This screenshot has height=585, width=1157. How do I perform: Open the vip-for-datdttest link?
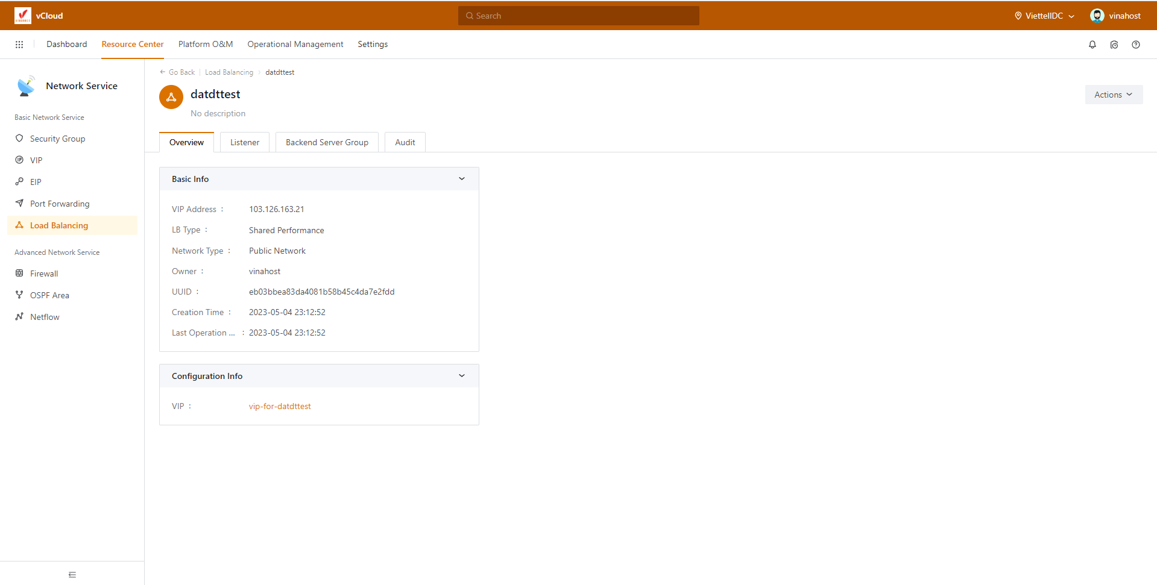[280, 407]
